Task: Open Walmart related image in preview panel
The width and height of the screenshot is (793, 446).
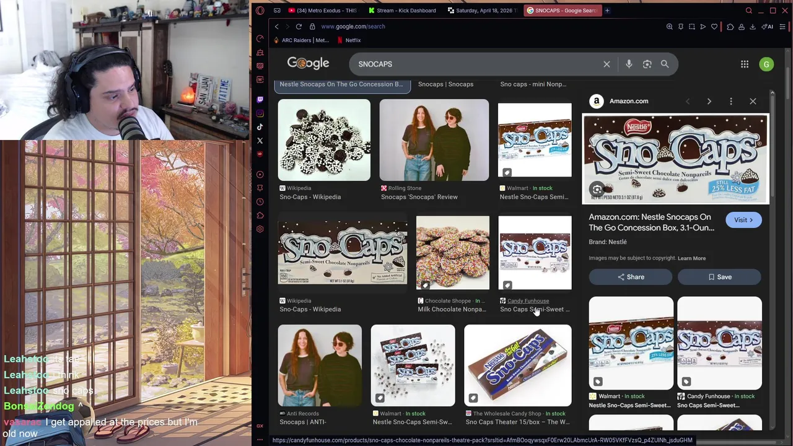Action: (631, 343)
